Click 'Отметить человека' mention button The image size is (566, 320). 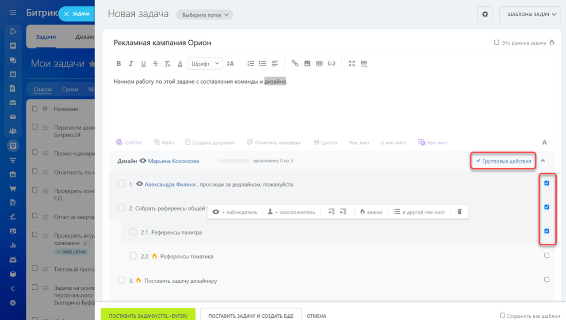(274, 143)
